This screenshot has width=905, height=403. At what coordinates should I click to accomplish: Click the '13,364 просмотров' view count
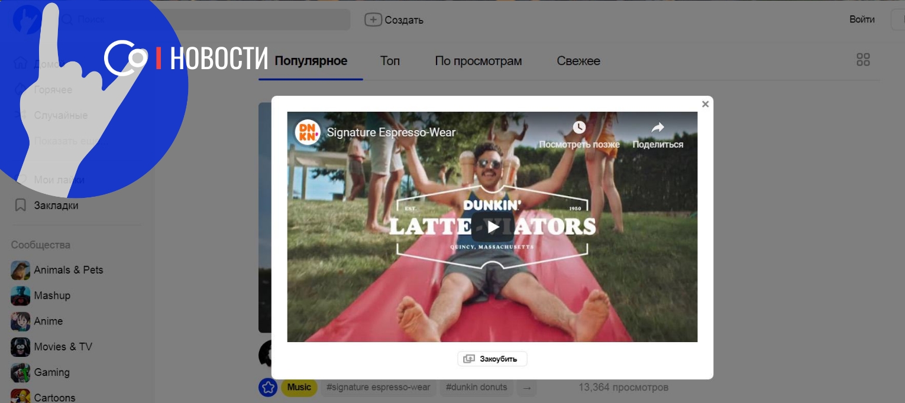(623, 388)
